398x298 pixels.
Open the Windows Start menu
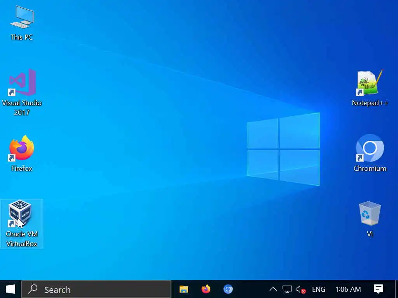pos(10,289)
